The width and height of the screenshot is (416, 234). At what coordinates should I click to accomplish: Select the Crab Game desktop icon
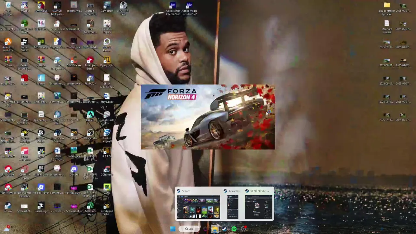pos(41,26)
